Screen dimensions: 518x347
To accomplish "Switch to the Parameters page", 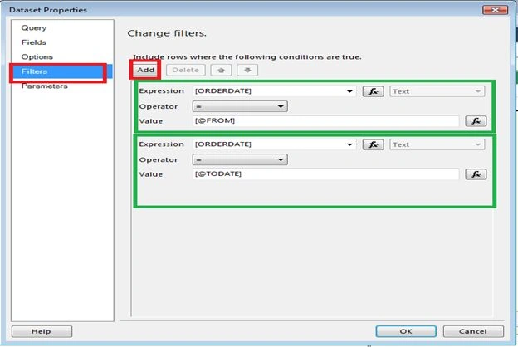I will tap(44, 86).
